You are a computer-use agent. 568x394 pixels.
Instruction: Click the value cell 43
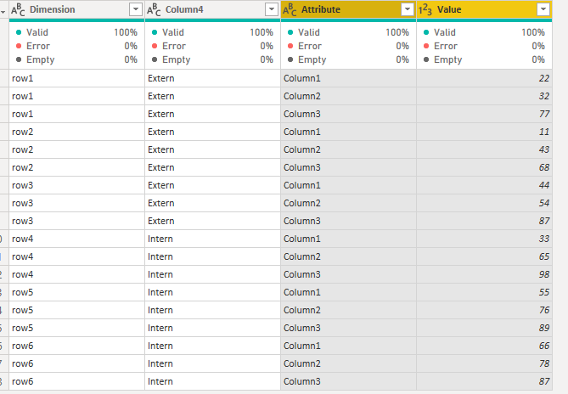tap(484, 149)
